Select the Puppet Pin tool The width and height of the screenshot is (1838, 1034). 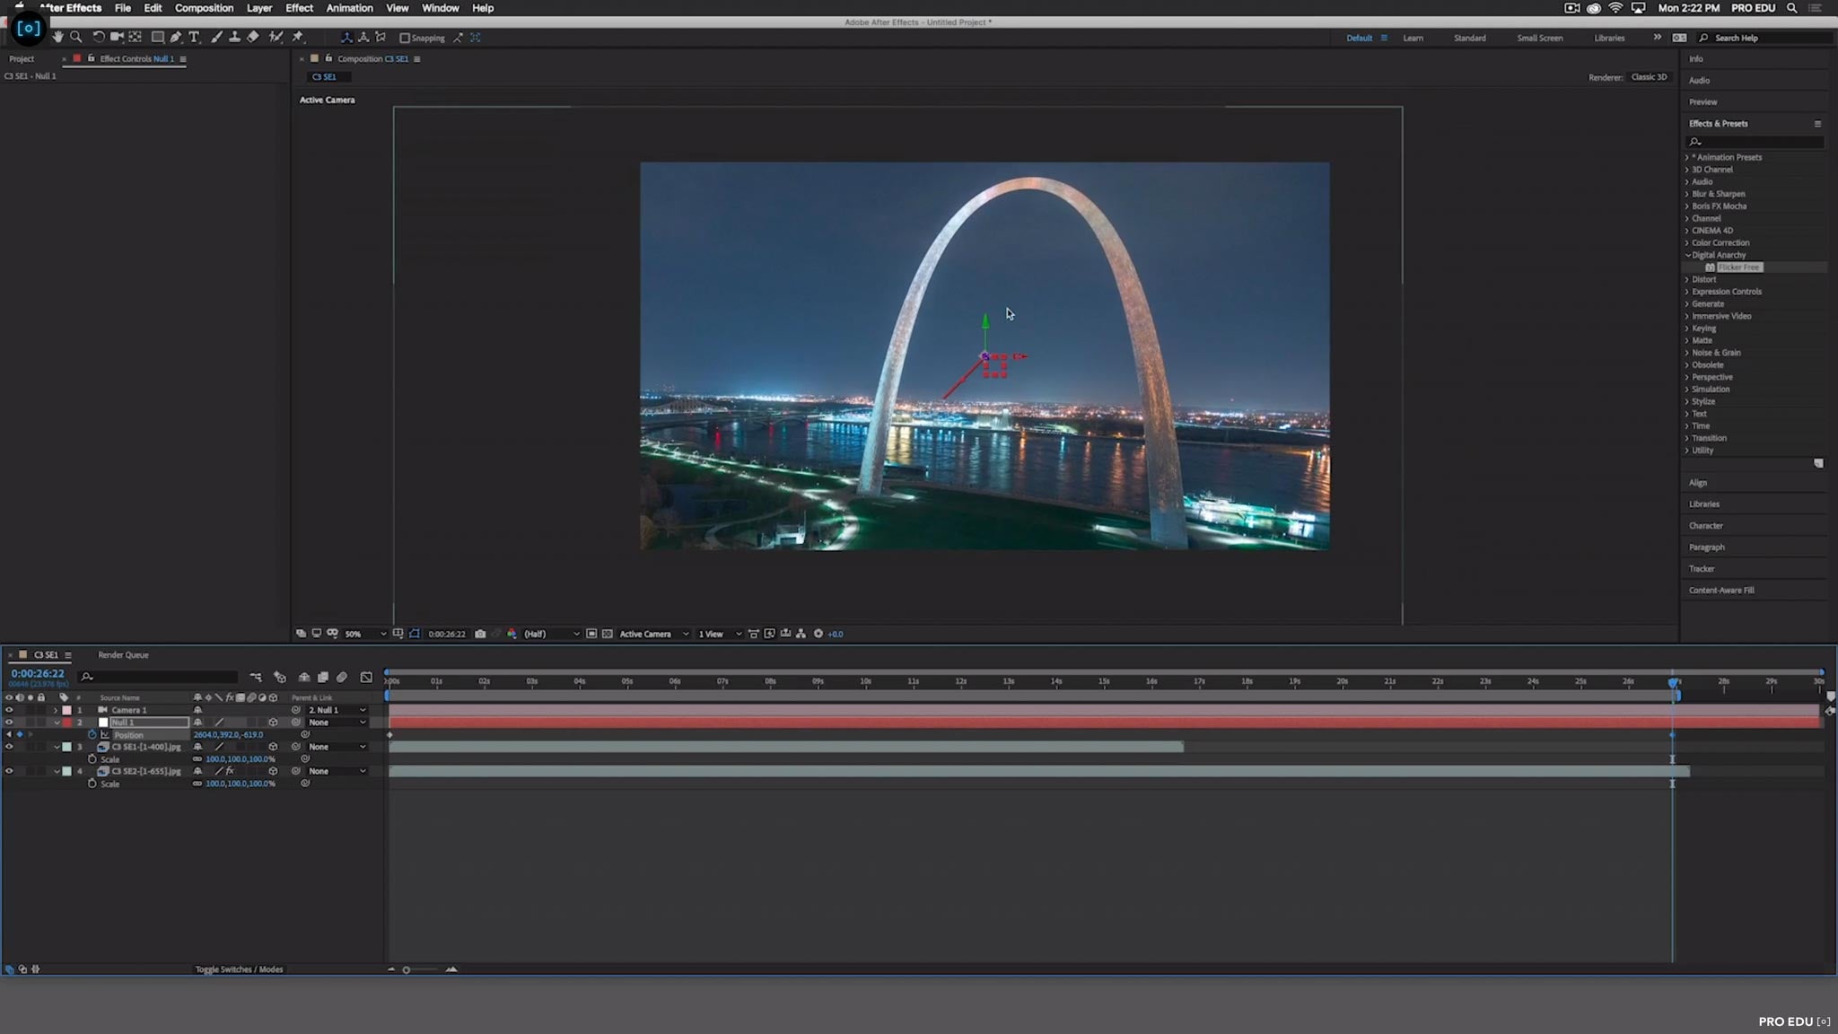coord(297,38)
